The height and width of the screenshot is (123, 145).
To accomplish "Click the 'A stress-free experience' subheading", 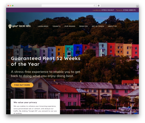I will [46, 74].
